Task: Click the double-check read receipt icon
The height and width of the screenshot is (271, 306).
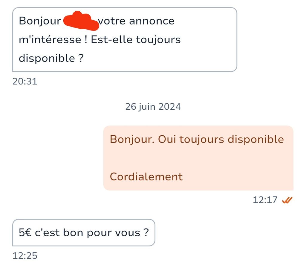Action: point(287,200)
